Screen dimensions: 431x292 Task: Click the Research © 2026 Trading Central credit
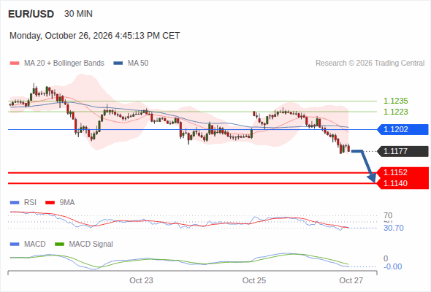pyautogui.click(x=370, y=64)
